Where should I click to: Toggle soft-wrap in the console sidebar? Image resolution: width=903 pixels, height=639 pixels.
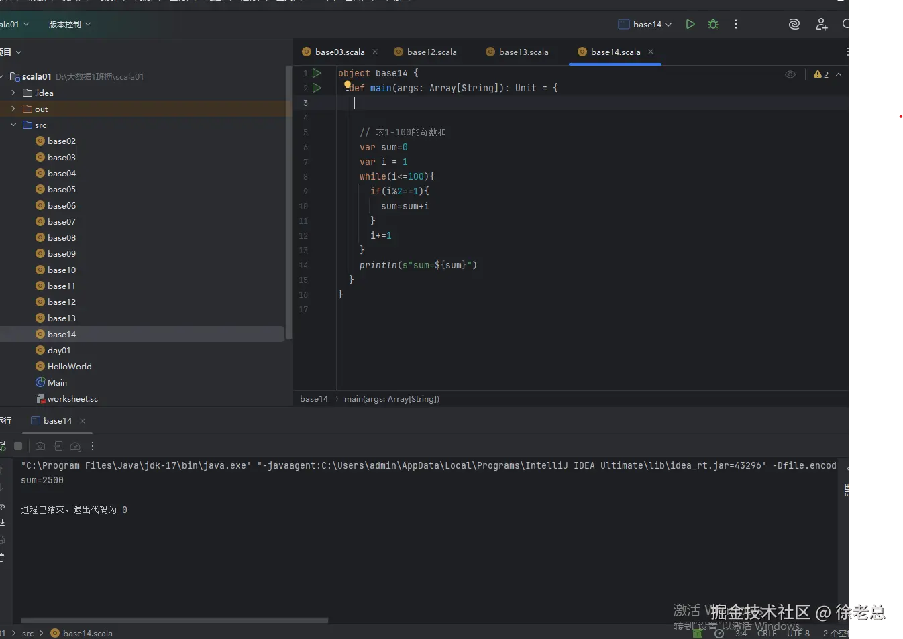[x=3, y=505]
